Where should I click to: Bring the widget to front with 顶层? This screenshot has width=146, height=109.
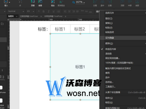33,2
